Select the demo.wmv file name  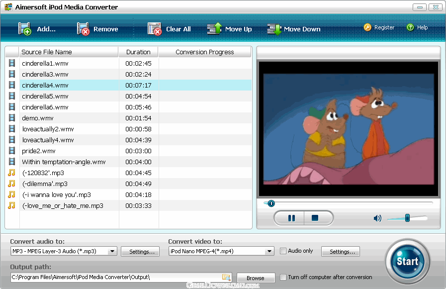pos(38,118)
